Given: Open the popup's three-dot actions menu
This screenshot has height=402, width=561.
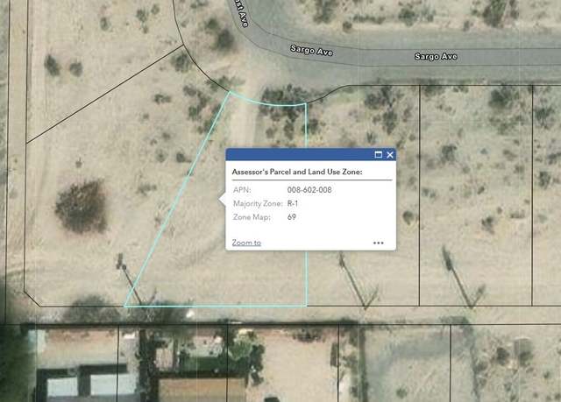Looking at the screenshot, I should pos(378,243).
